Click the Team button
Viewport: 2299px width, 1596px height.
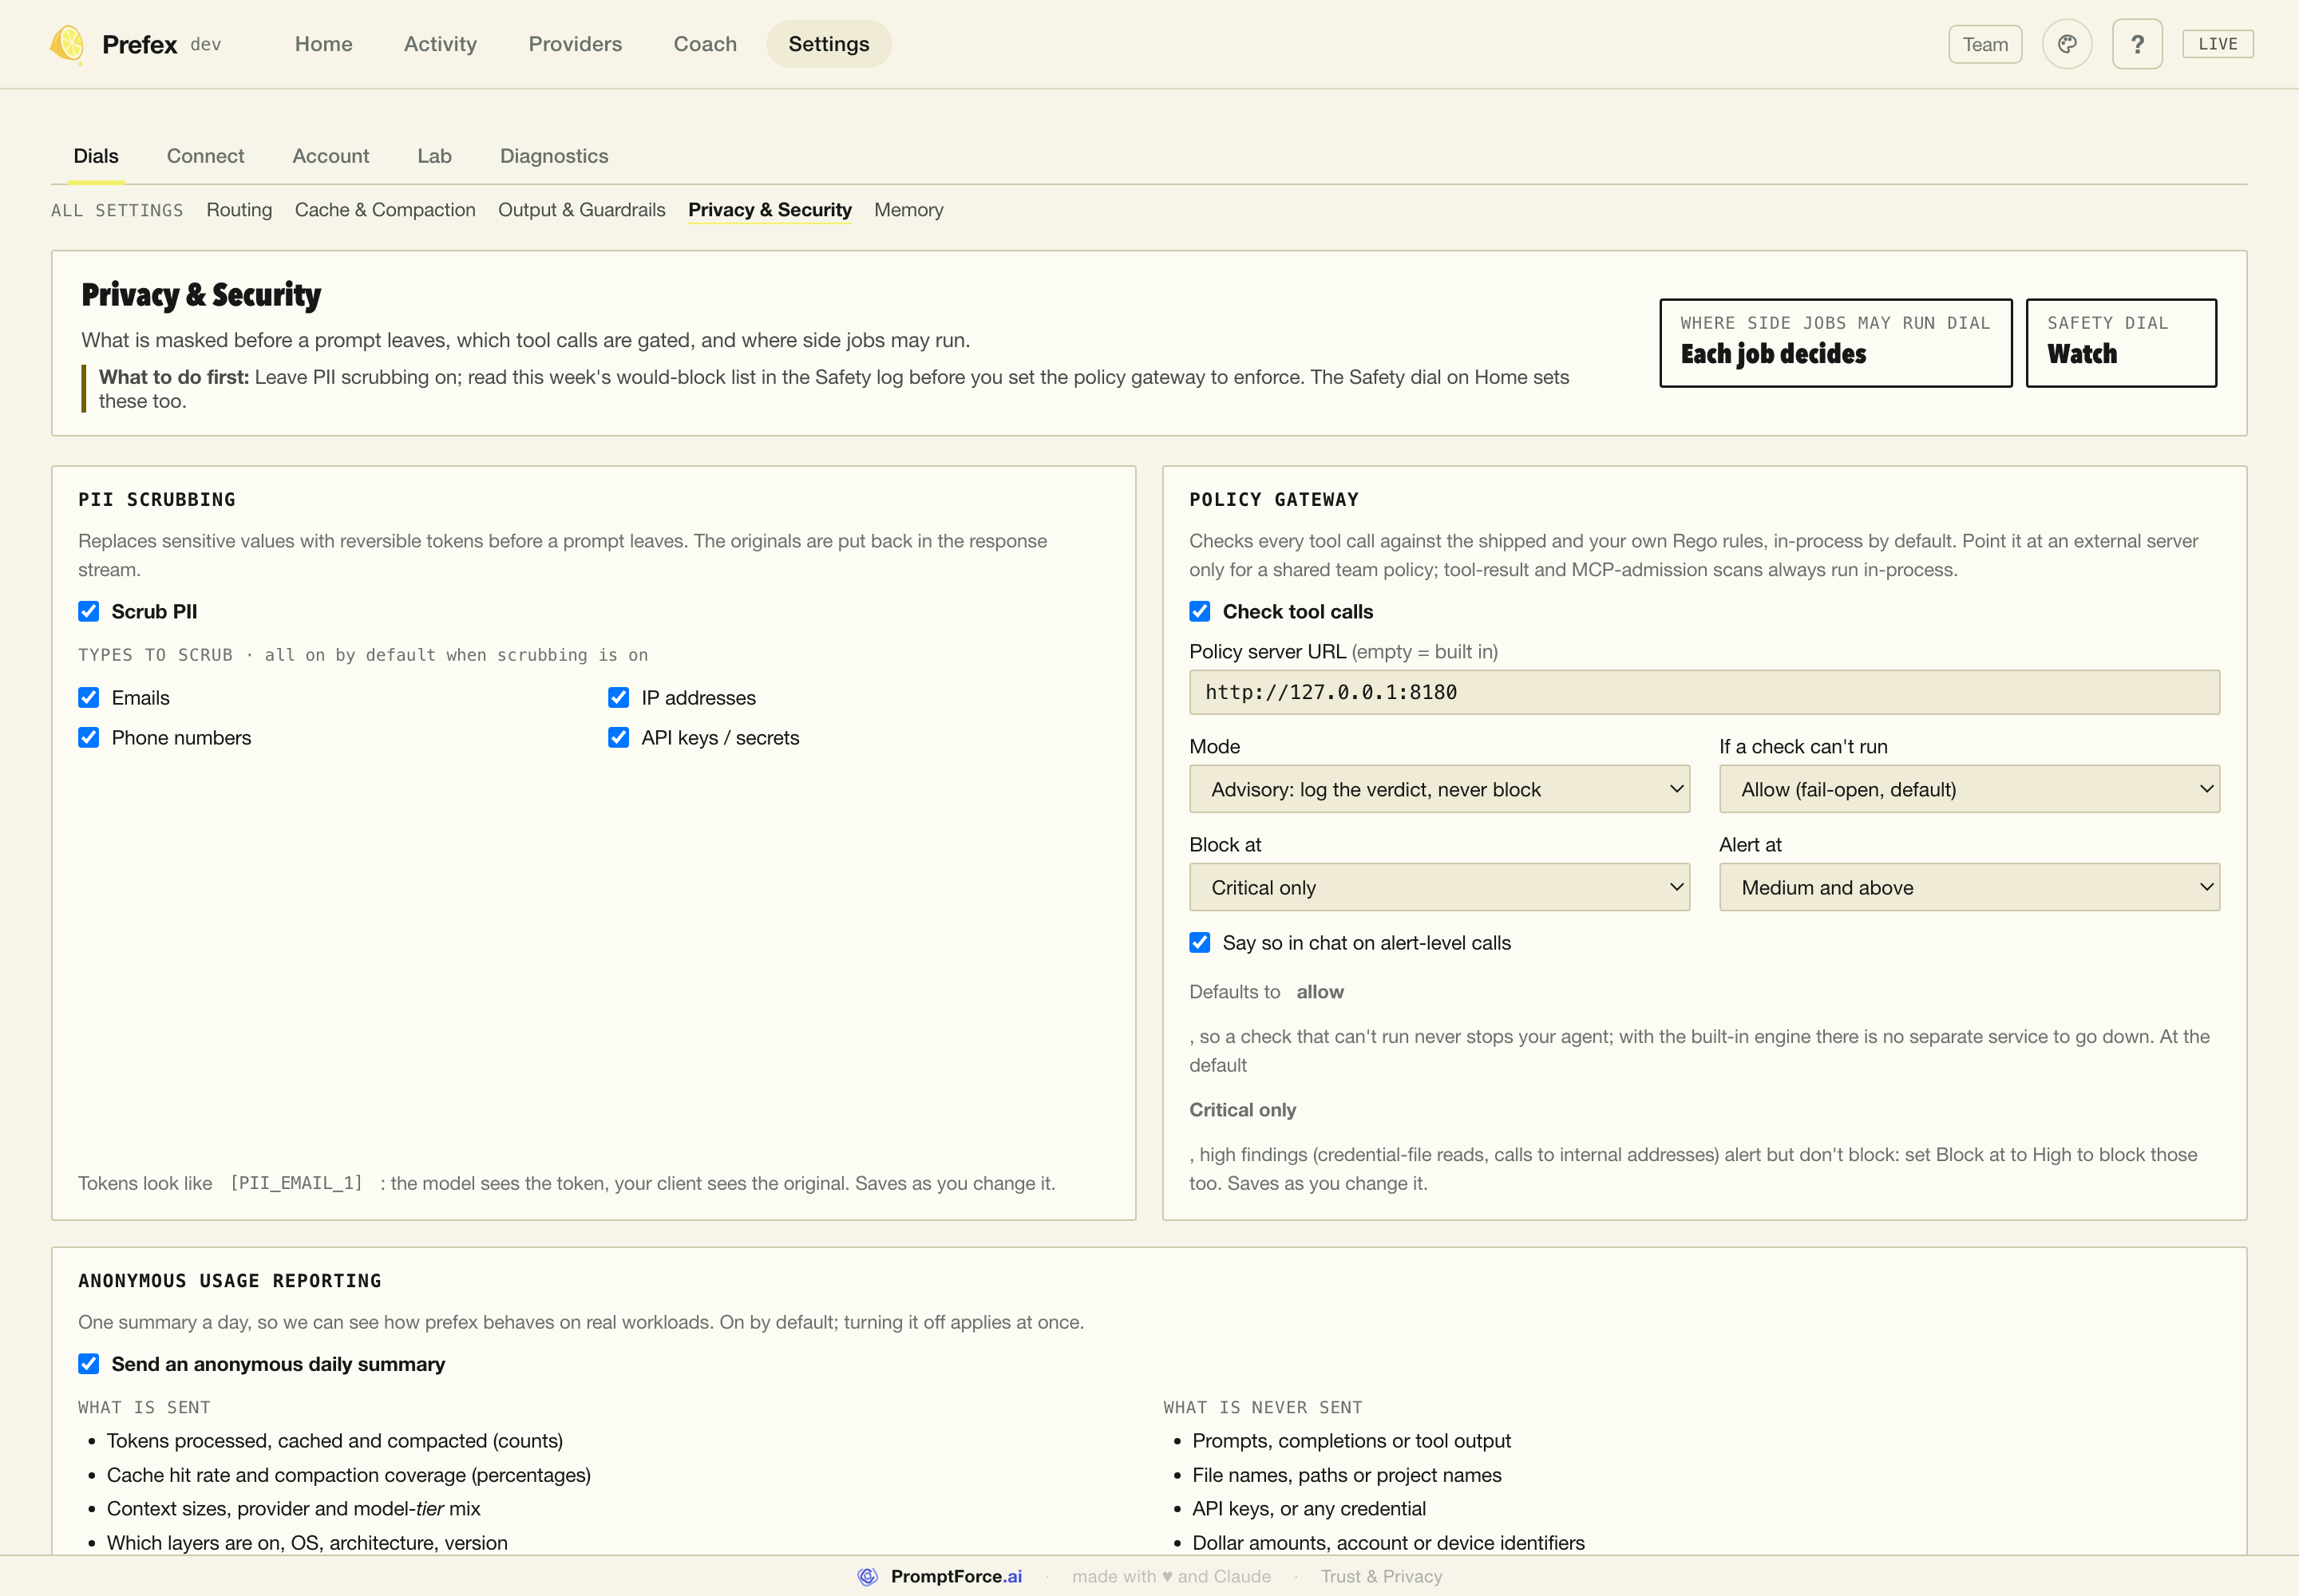click(x=1984, y=44)
